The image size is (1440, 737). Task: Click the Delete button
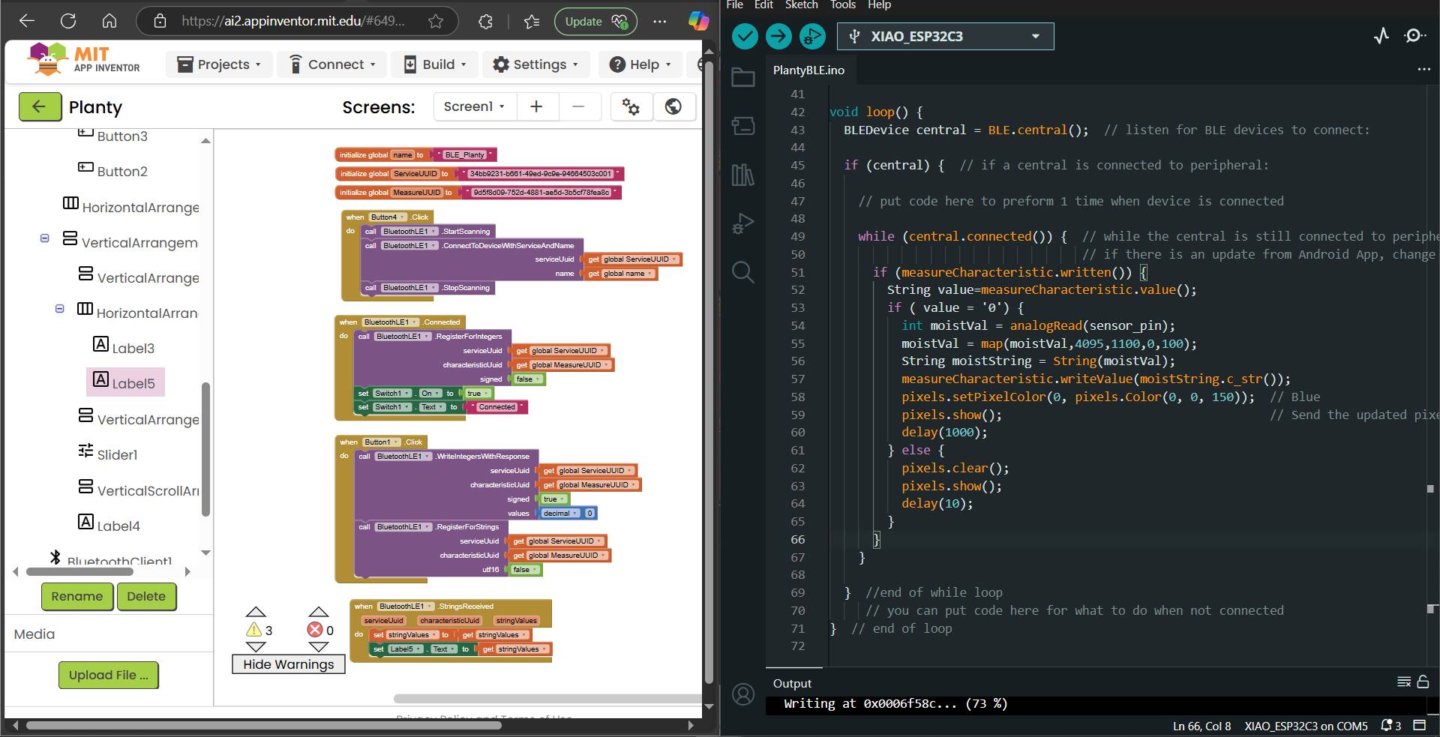pos(146,597)
